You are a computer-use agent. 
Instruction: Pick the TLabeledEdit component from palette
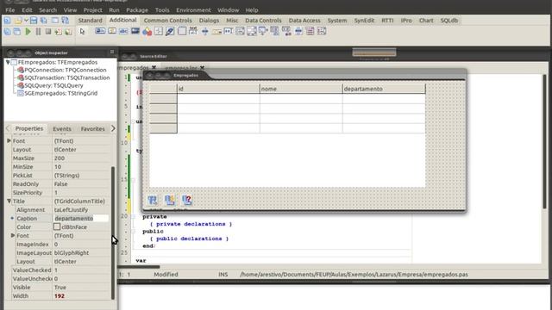click(193, 31)
